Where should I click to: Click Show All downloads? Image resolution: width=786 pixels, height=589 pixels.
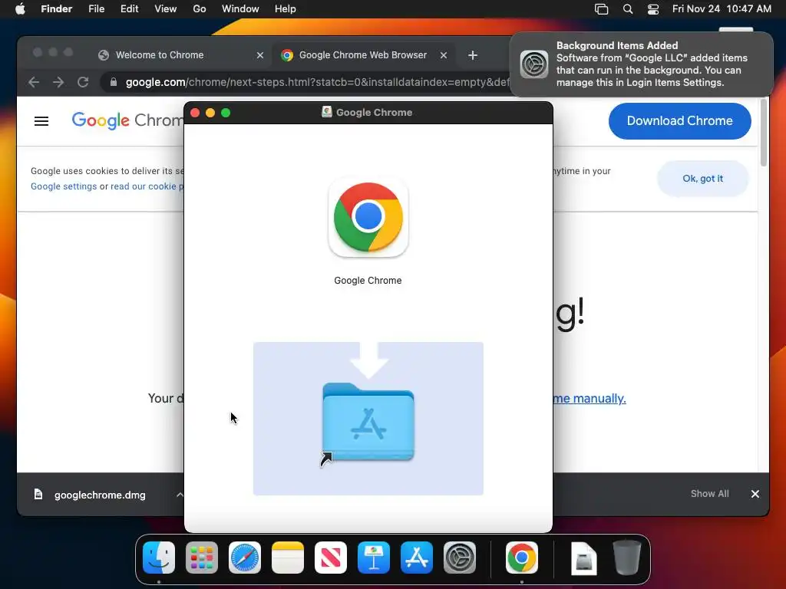(710, 494)
